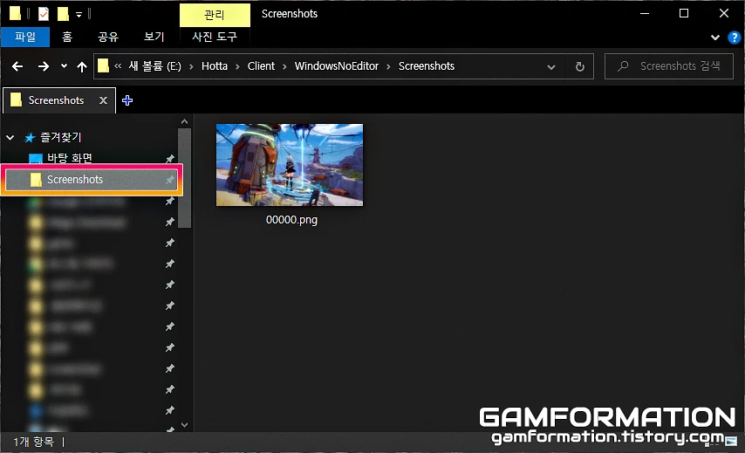This screenshot has height=453, width=745.
Task: Expand the chevron after Hotta in path
Action: [x=237, y=66]
